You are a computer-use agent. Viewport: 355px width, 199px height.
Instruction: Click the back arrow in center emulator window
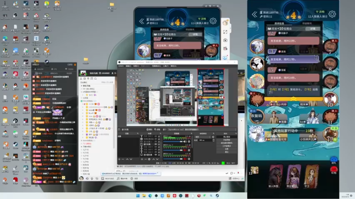click(x=142, y=21)
